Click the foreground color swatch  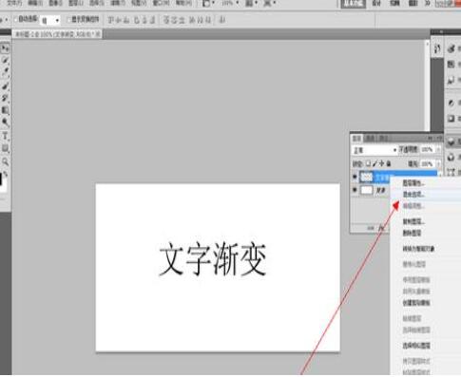pos(1,179)
